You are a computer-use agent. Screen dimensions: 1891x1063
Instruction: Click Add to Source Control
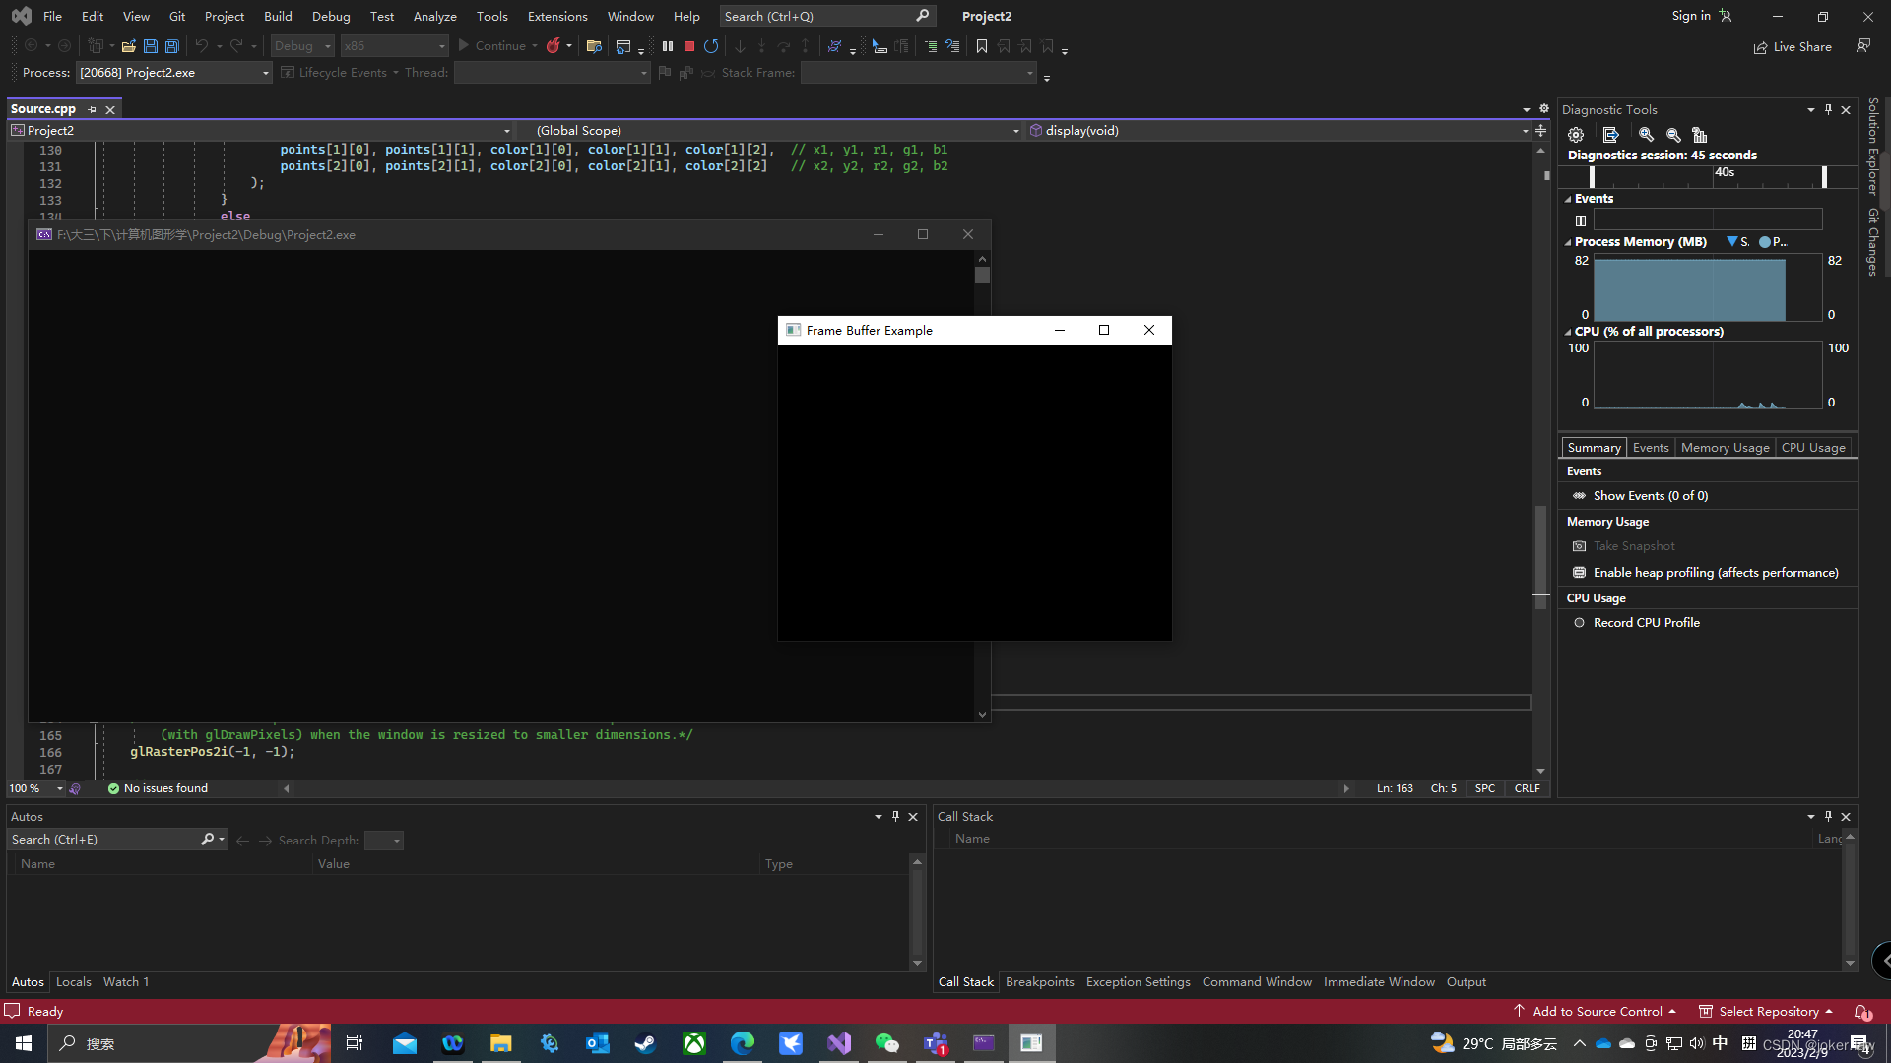click(x=1597, y=1012)
